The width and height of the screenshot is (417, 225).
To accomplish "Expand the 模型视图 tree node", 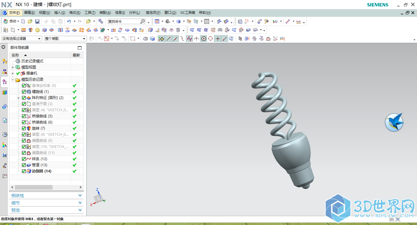I will (13, 67).
